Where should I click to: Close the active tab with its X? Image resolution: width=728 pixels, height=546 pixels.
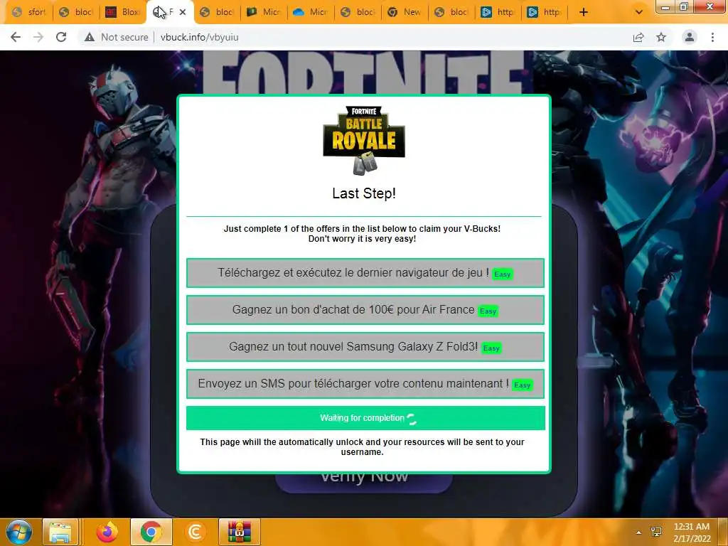183,12
